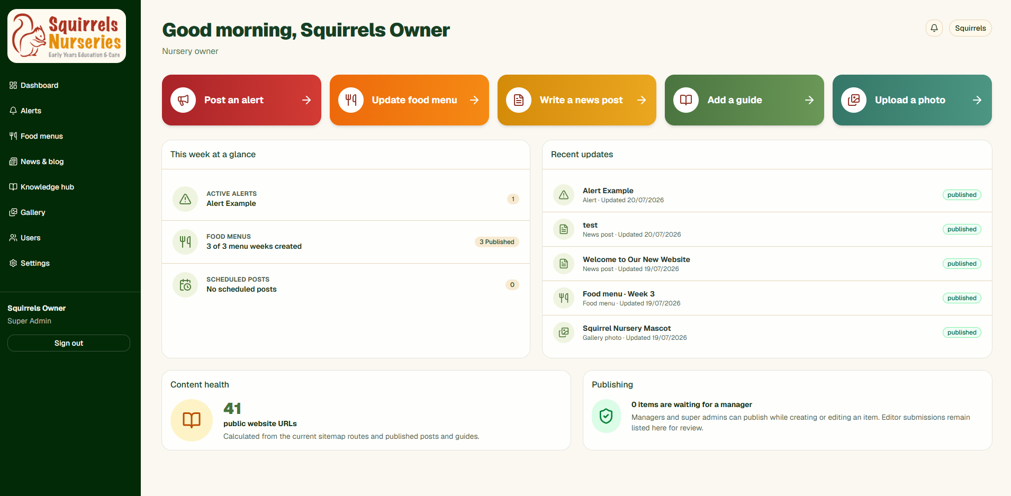Click This week at a glance heading

213,155
